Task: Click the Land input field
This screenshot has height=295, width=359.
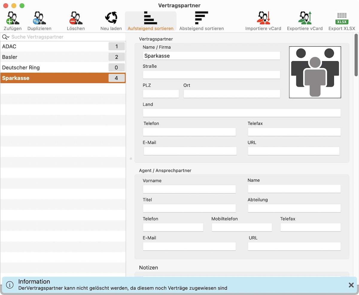Action: click(x=242, y=113)
